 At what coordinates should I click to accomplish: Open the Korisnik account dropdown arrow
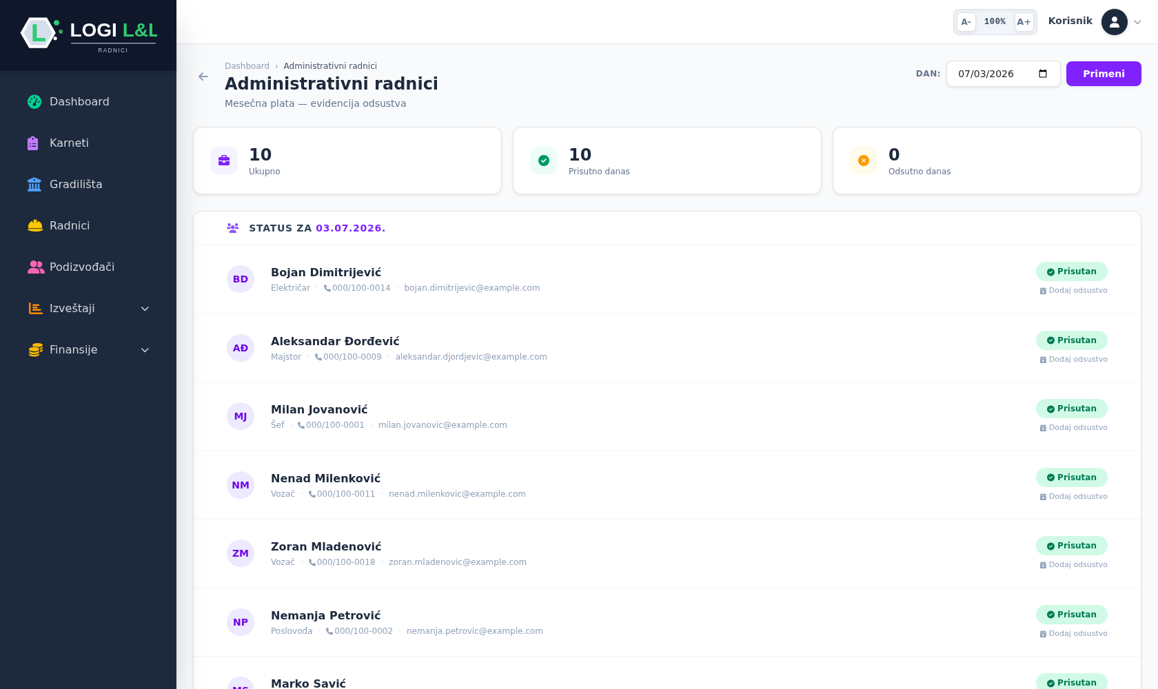coord(1137,22)
